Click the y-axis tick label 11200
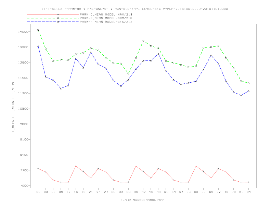This screenshot has width=271, height=209. 23,93
